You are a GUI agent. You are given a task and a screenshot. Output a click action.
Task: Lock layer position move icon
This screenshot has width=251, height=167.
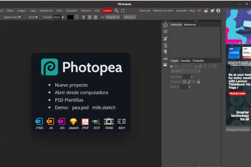194,82
